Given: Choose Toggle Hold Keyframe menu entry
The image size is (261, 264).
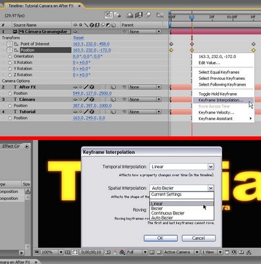Looking at the screenshot, I should tap(223, 94).
